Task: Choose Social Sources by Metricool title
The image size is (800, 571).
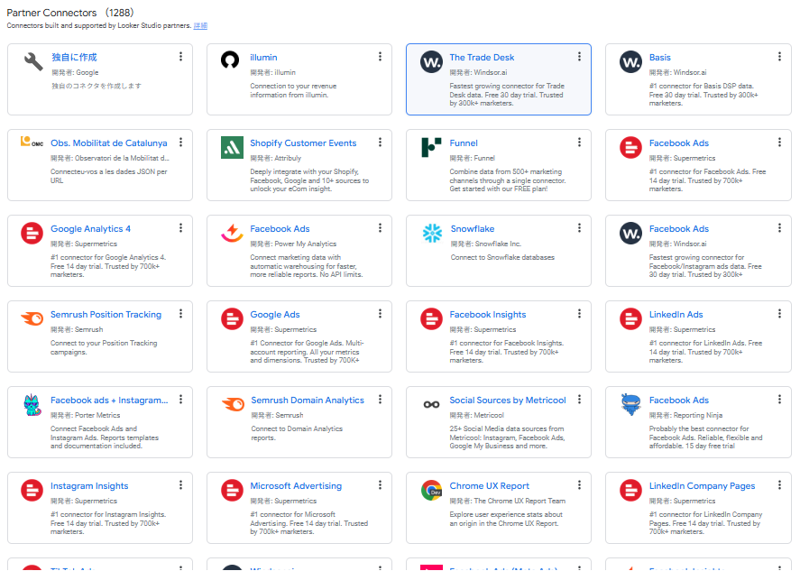Action: click(508, 400)
